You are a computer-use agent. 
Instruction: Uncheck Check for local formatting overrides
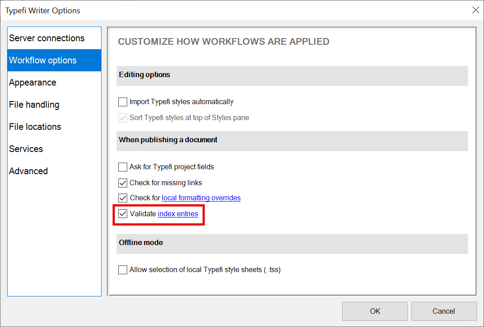coord(123,198)
